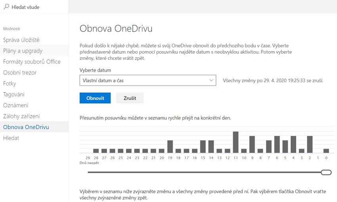Click the bar for day 2
The height and width of the screenshot is (202, 337).
tap(310, 144)
